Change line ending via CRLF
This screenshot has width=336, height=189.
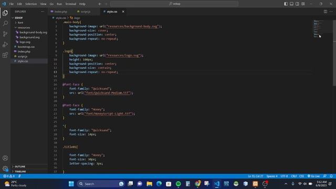[x=294, y=176]
